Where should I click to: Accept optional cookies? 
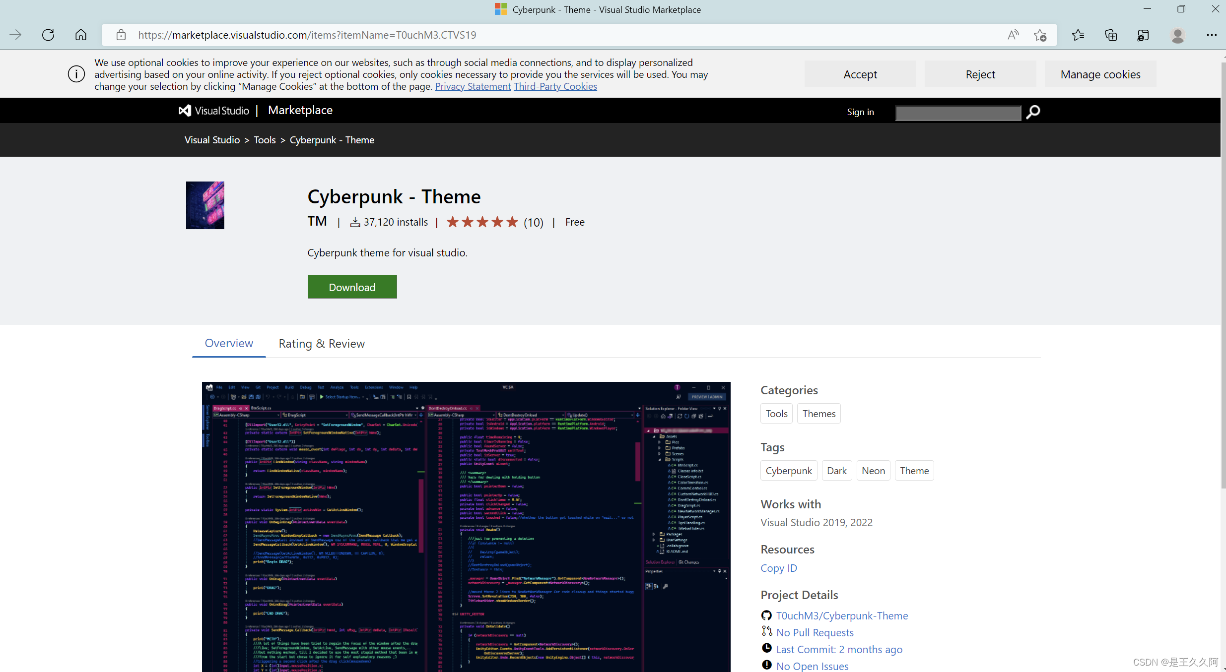(x=860, y=74)
